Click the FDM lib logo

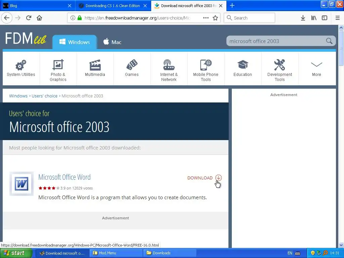click(26, 38)
